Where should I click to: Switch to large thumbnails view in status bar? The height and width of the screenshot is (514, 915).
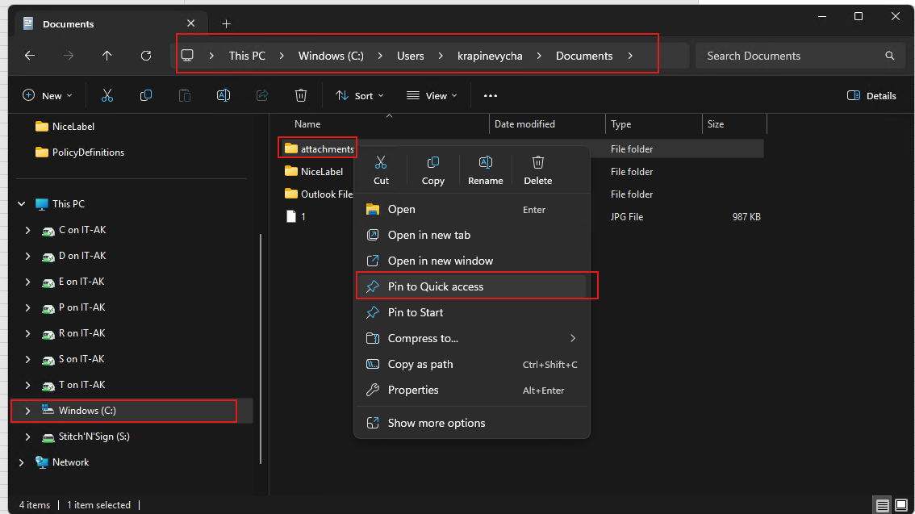[x=901, y=505]
